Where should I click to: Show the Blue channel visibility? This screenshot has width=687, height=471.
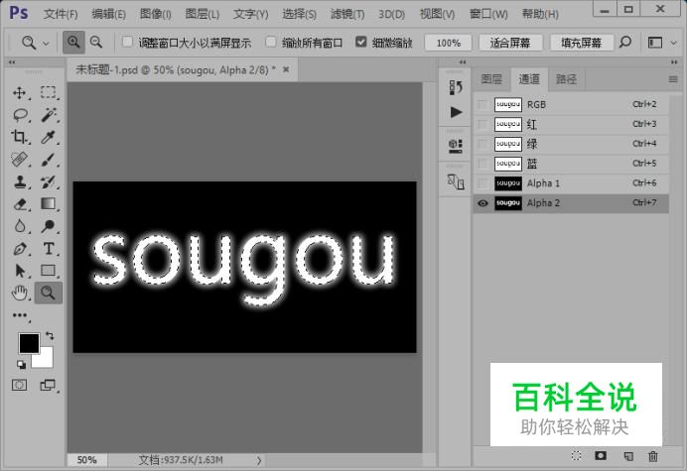coord(482,164)
